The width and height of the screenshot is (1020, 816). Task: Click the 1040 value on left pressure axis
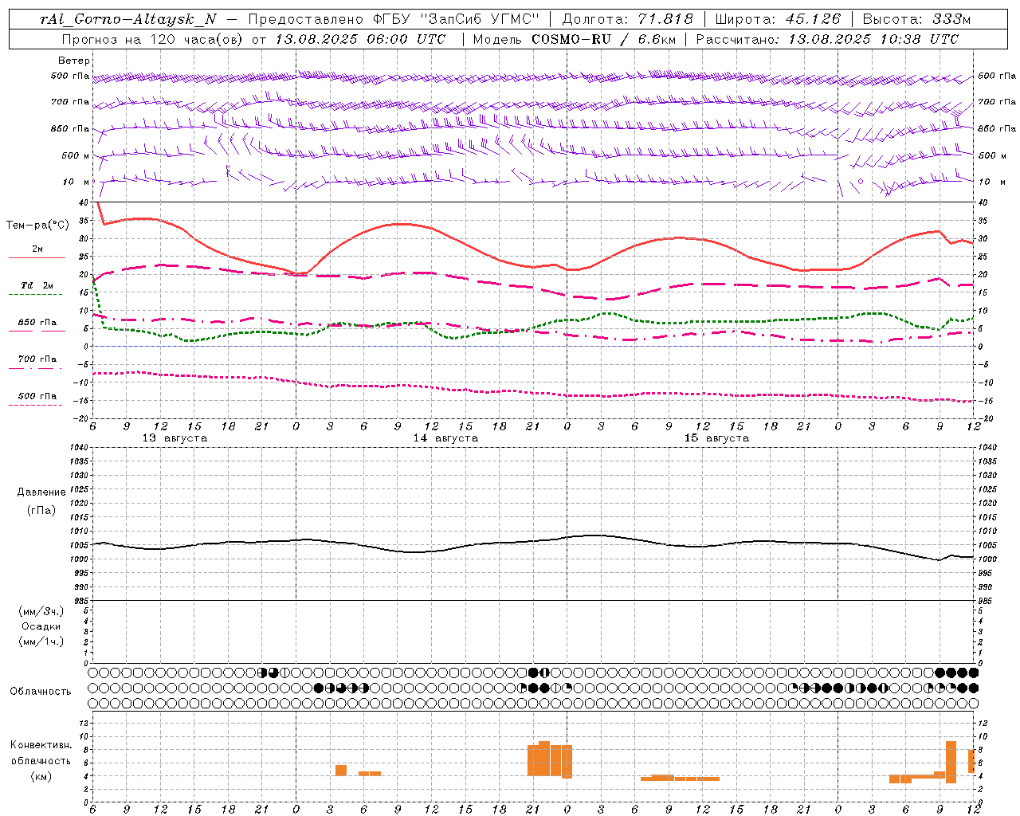tap(77, 448)
